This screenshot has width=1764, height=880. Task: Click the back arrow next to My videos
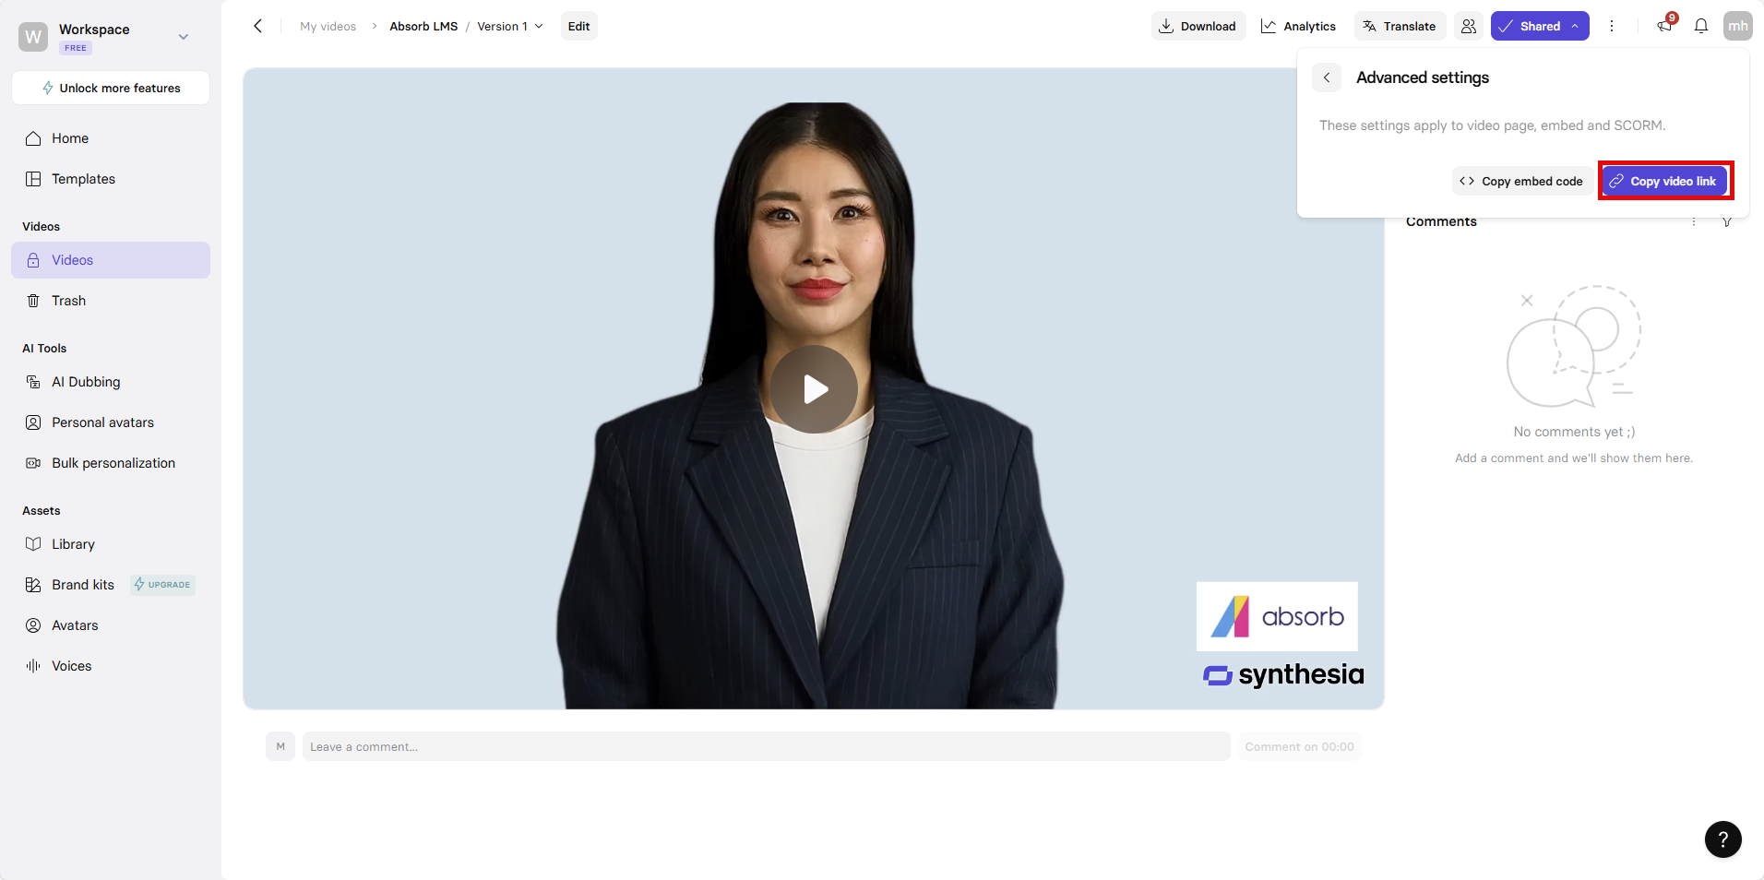point(258,26)
